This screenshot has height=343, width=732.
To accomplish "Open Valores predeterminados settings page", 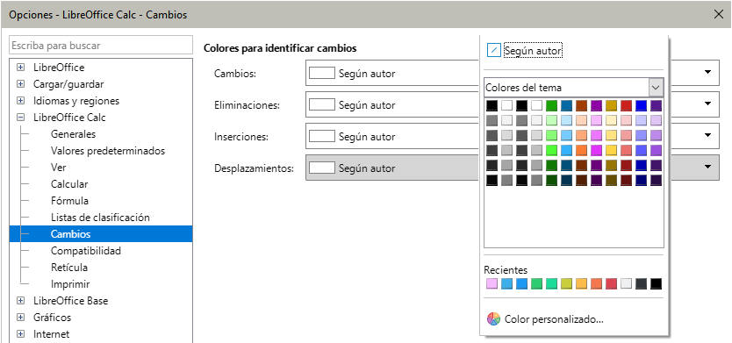I will click(x=108, y=151).
